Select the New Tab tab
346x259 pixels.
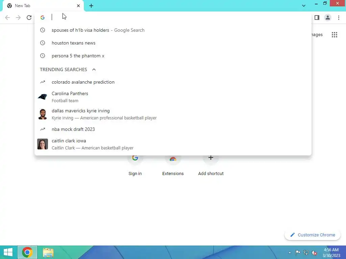coord(43,6)
